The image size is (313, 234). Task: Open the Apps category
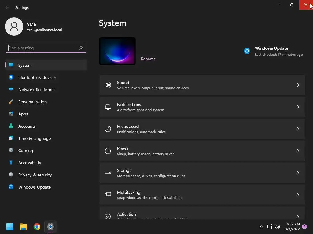(x=46, y=114)
